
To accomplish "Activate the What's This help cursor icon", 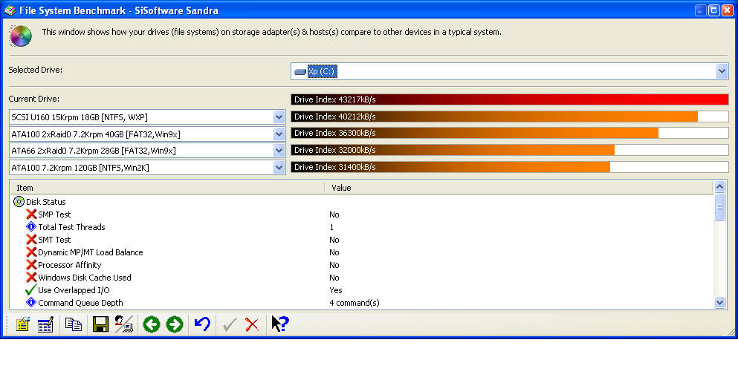I will 280,324.
